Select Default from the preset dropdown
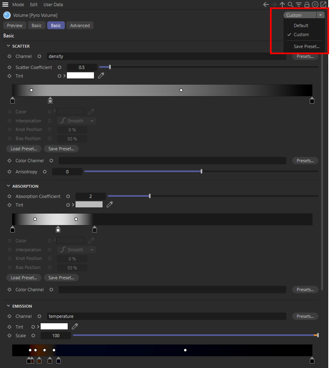This screenshot has width=334, height=368. [301, 25]
